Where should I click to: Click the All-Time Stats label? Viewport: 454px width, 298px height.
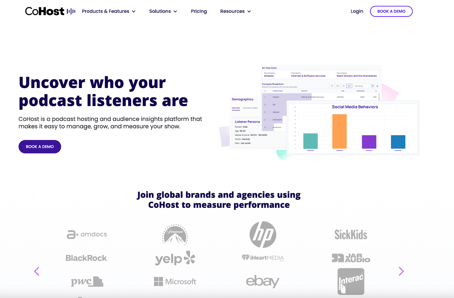click(269, 68)
